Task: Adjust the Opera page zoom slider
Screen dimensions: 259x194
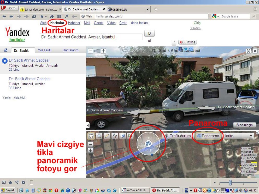Action: click(230, 183)
